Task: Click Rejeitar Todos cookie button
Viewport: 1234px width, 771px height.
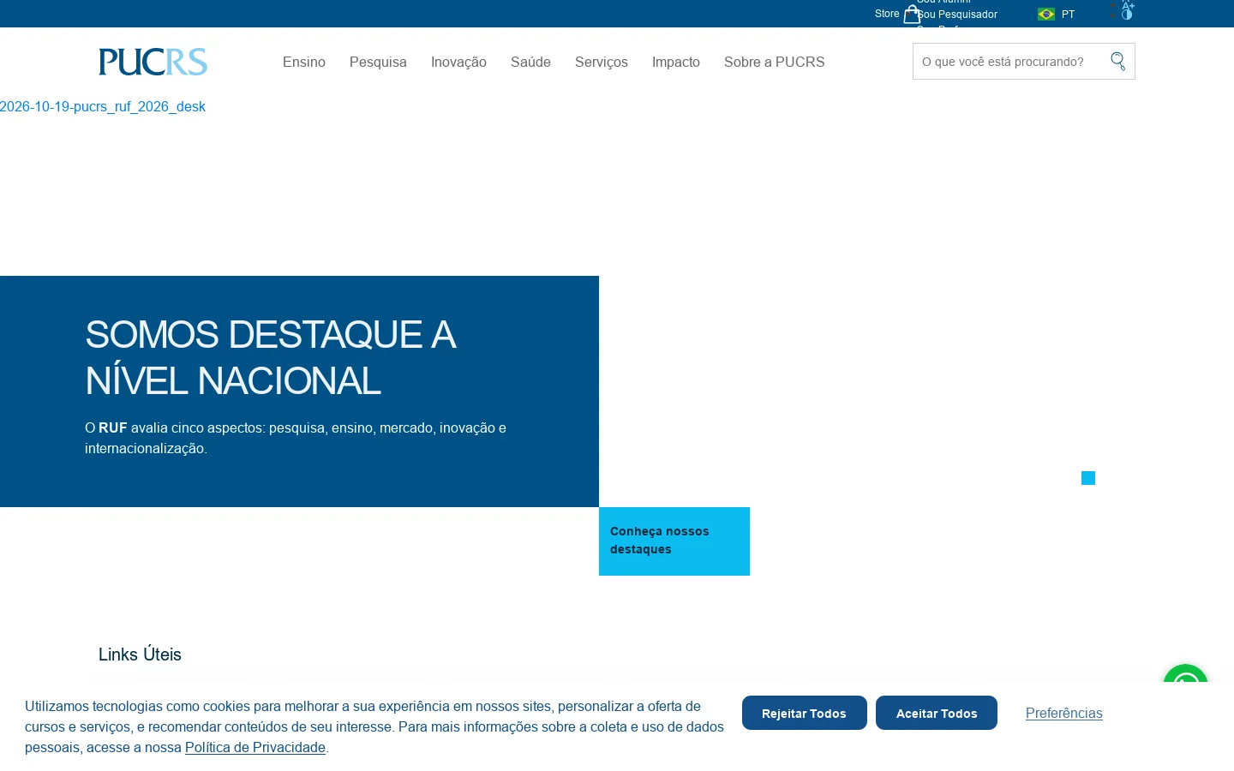Action: tap(805, 713)
